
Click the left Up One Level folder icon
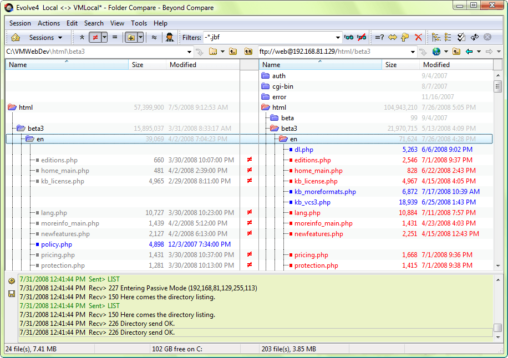pos(233,52)
